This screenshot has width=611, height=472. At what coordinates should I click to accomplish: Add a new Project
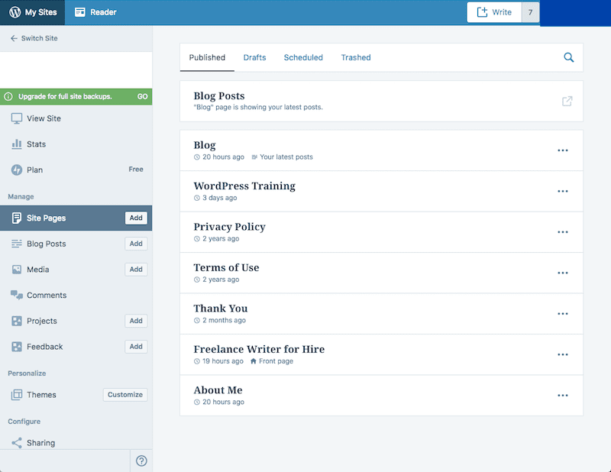click(136, 321)
